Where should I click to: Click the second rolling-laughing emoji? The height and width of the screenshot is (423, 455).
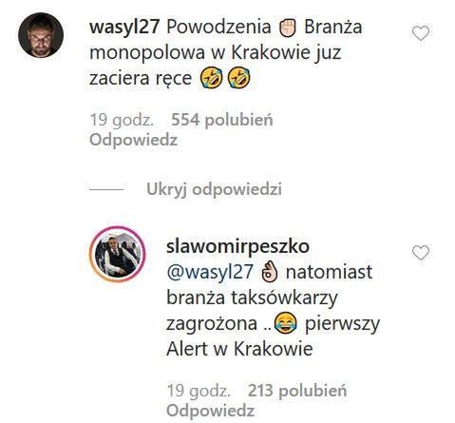coord(239,78)
